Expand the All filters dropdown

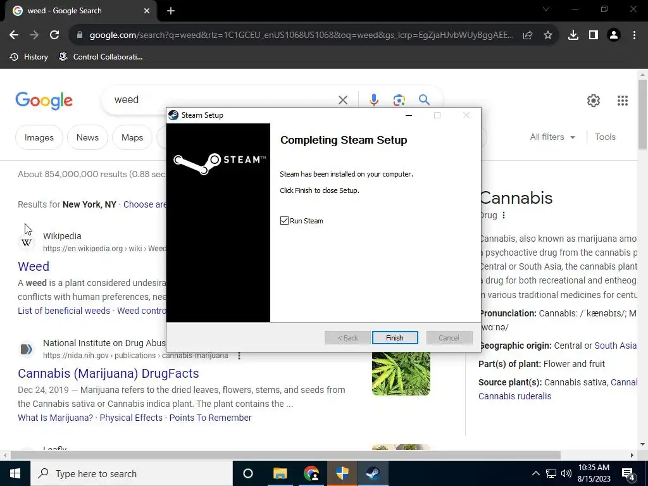click(x=552, y=137)
